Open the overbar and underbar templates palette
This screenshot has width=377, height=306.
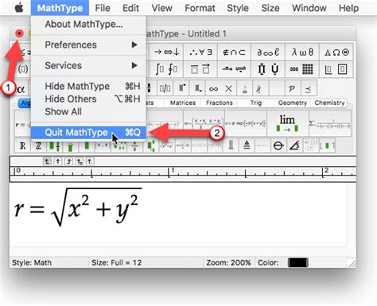200,69
